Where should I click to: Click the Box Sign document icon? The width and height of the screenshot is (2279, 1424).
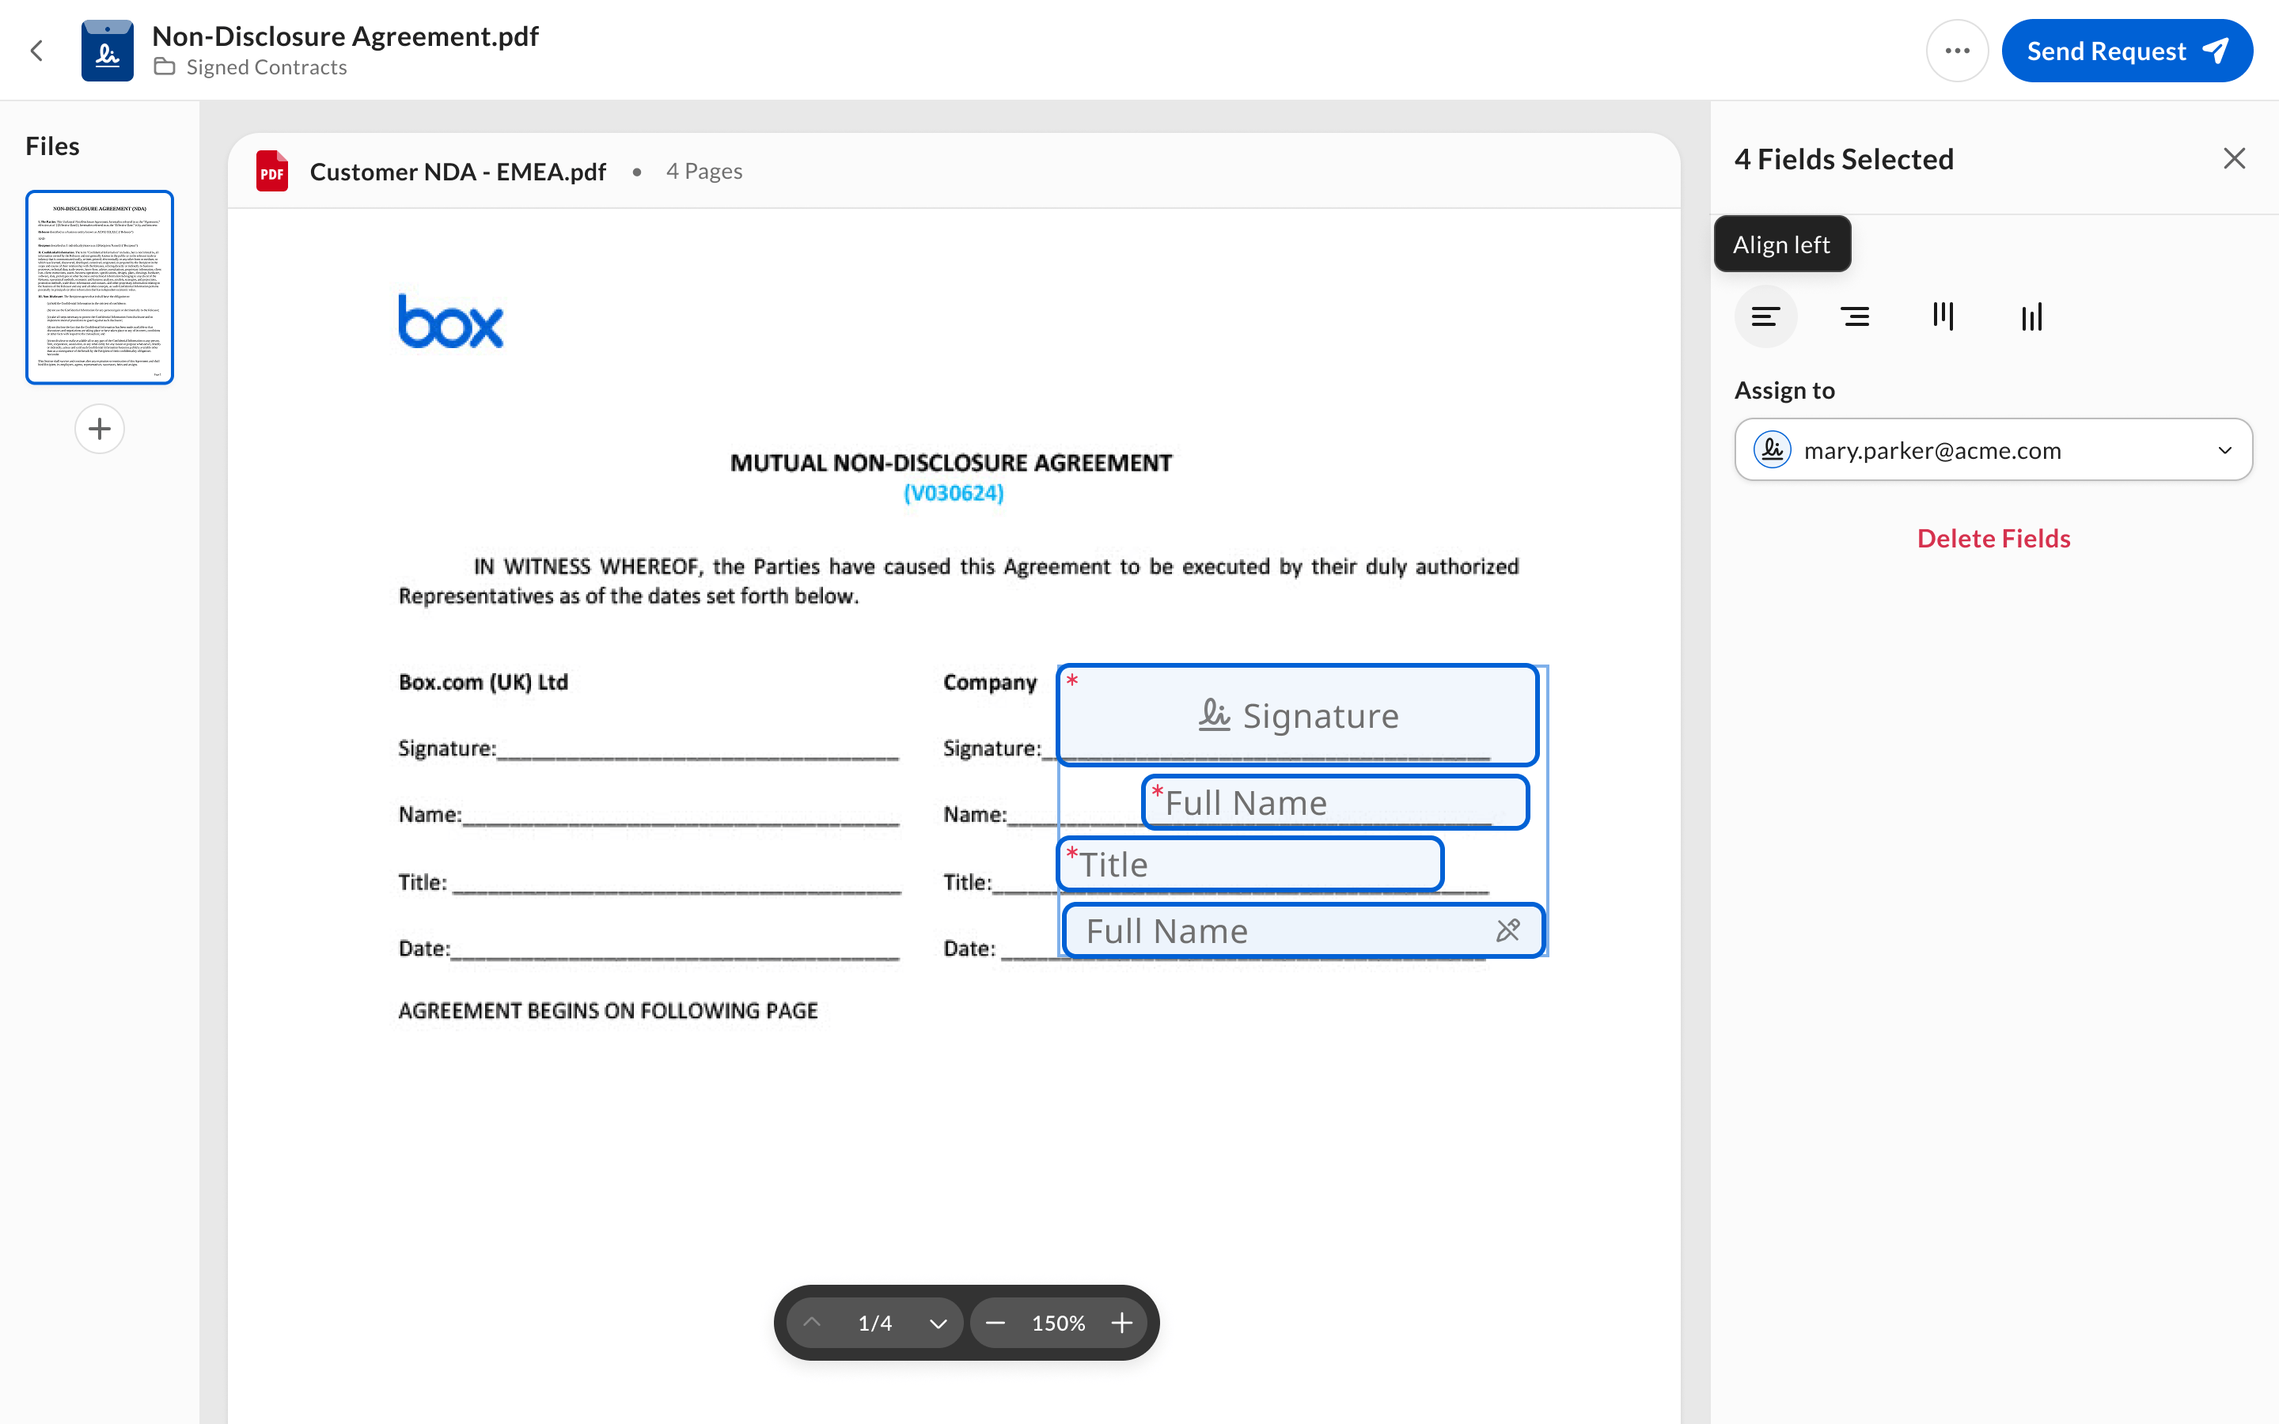[x=108, y=51]
